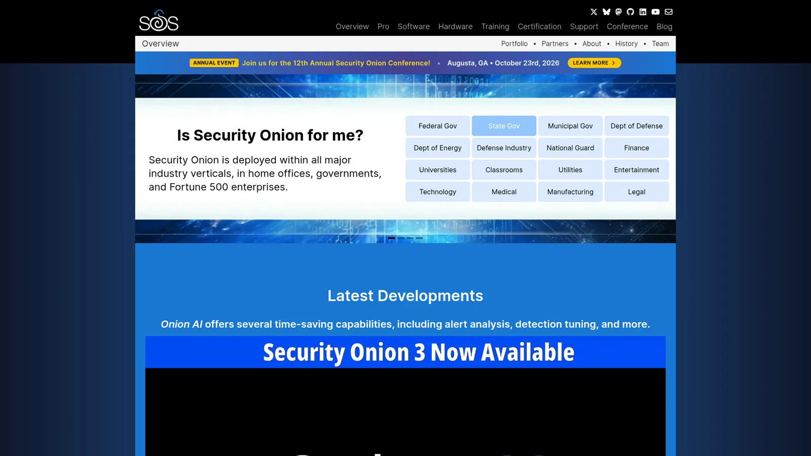Choose the Municipal Gov tile

[570, 126]
